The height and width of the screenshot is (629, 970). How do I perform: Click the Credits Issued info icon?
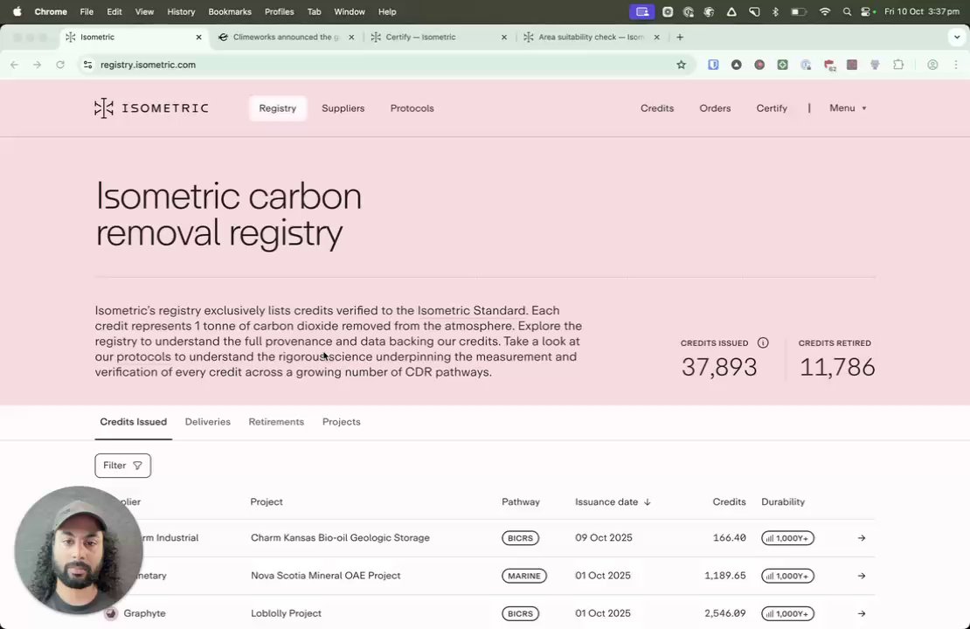point(763,343)
